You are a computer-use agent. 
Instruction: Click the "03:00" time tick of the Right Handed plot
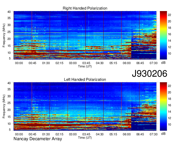(73, 63)
